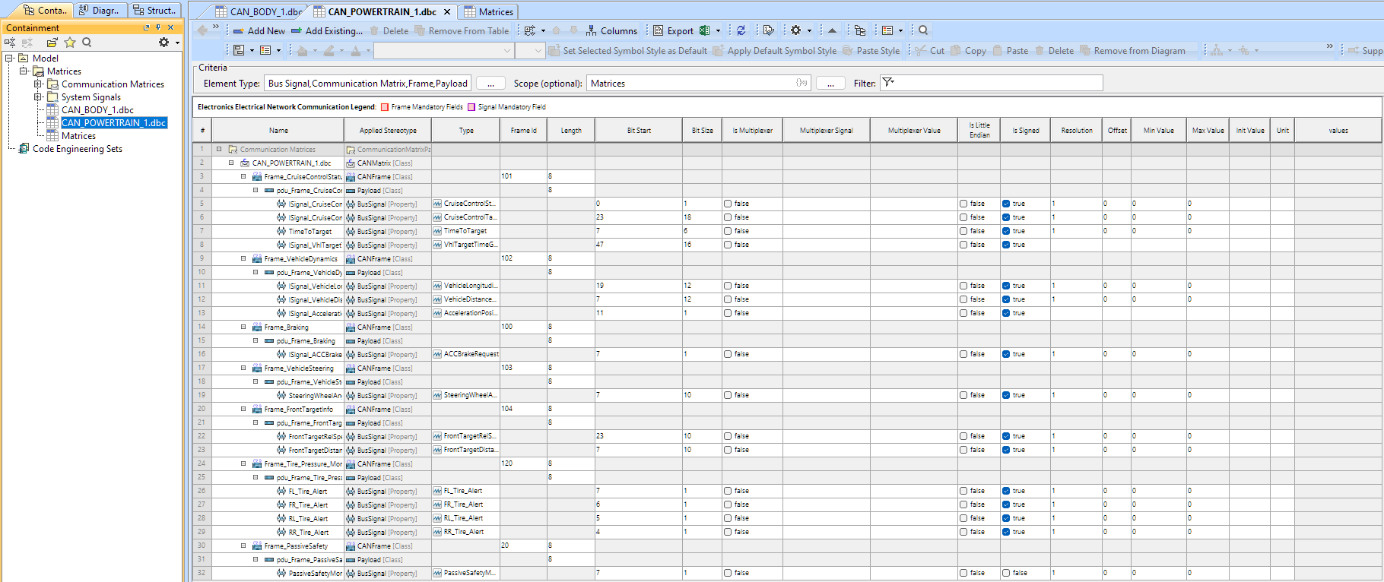Click the Columns button in toolbar
The image size is (1384, 582).
tap(611, 30)
